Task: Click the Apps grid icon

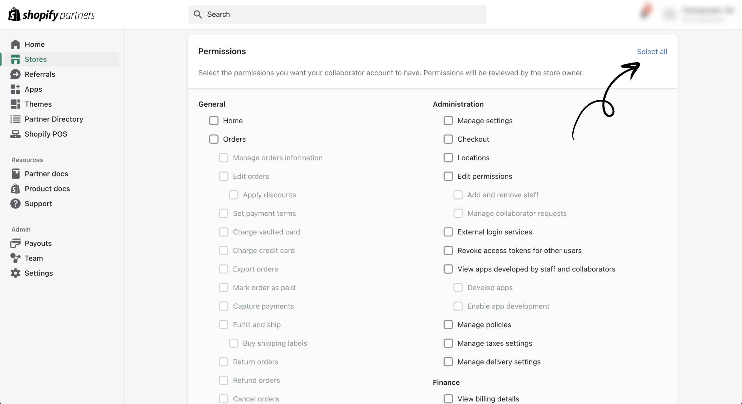Action: (15, 89)
